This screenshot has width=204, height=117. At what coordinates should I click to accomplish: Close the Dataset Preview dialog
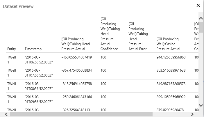pyautogui.click(x=198, y=6)
